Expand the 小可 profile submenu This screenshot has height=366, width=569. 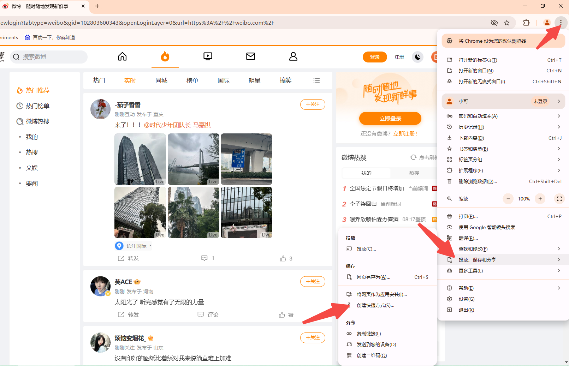503,101
